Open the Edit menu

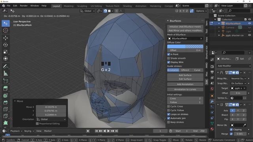pos(15,6)
